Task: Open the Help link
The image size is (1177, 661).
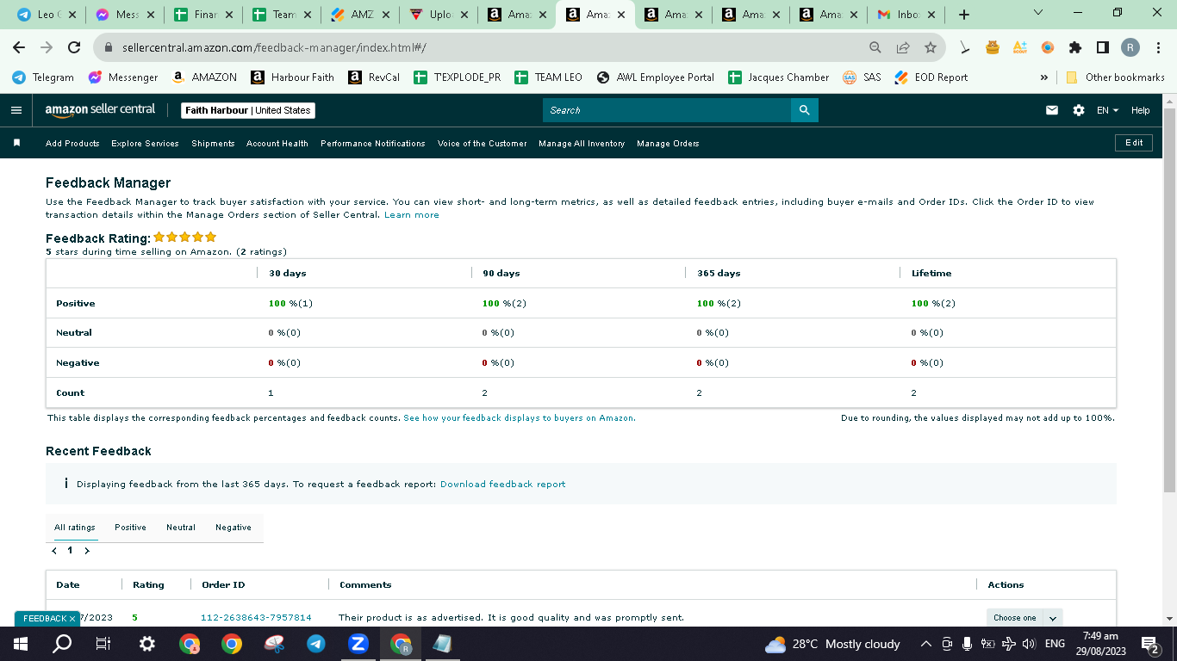Action: [x=1140, y=110]
